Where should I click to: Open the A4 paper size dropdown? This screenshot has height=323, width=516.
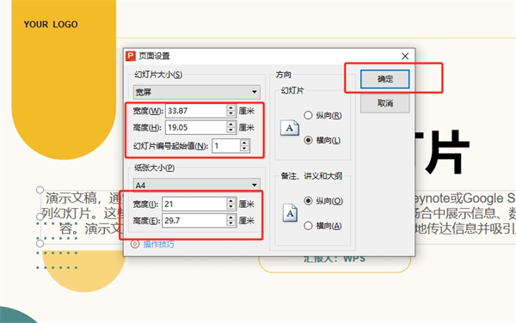196,185
